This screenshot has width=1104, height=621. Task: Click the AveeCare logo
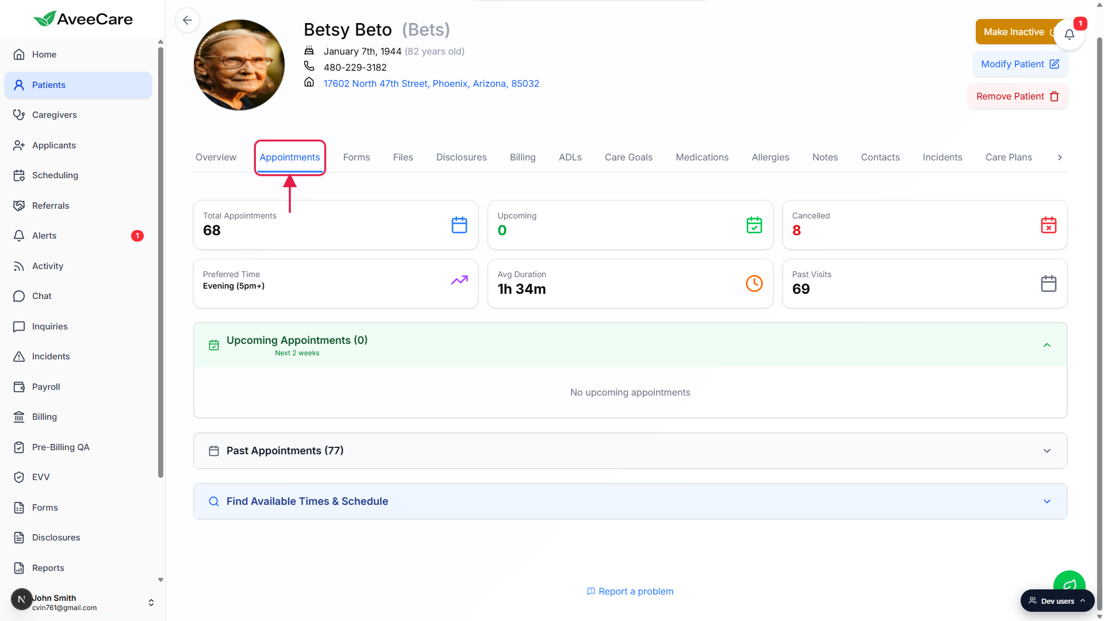(83, 19)
